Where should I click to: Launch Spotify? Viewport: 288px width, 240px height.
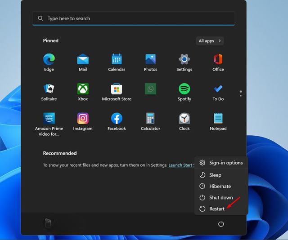coord(184,92)
